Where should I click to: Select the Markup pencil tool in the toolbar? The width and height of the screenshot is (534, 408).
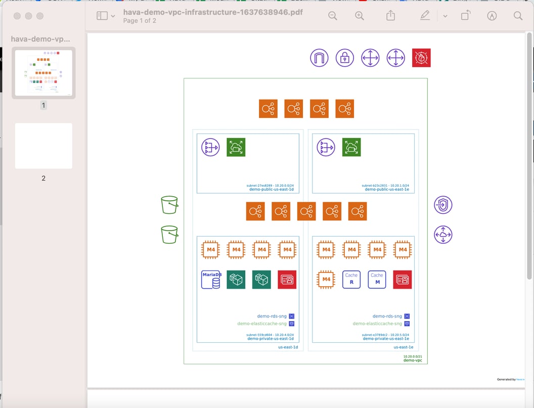[x=425, y=16]
